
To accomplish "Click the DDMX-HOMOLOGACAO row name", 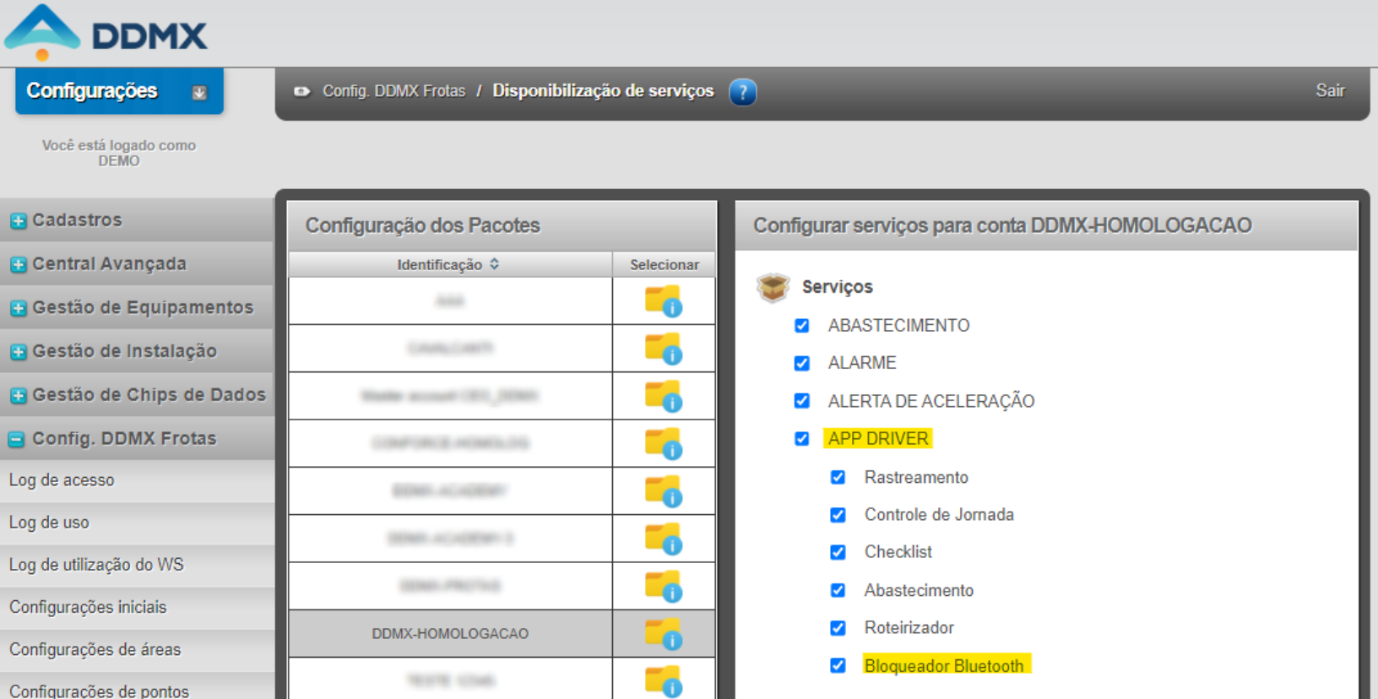I will click(450, 634).
